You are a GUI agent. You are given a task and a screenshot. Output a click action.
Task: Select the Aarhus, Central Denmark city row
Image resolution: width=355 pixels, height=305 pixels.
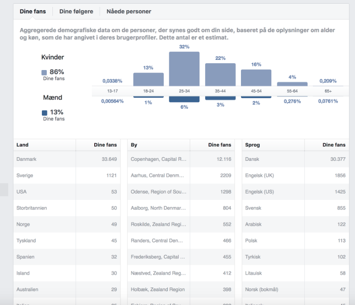pyautogui.click(x=181, y=176)
